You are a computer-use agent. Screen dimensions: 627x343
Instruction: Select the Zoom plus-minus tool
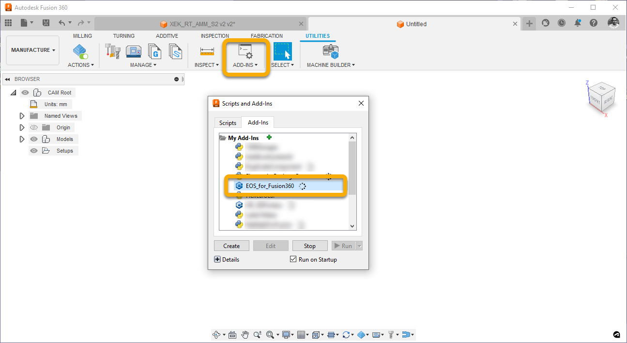pyautogui.click(x=257, y=334)
